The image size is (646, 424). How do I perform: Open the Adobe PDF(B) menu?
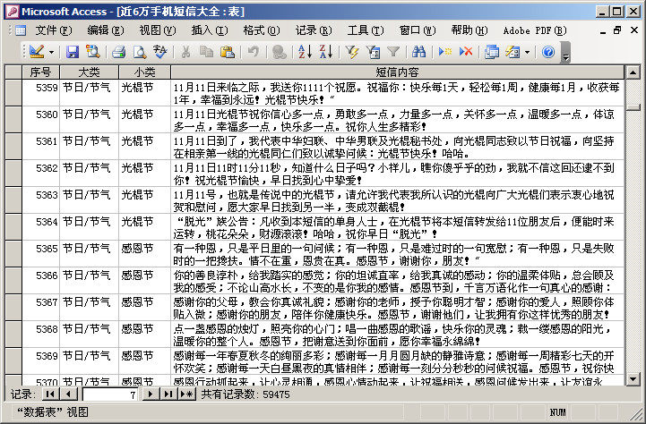pos(535,30)
